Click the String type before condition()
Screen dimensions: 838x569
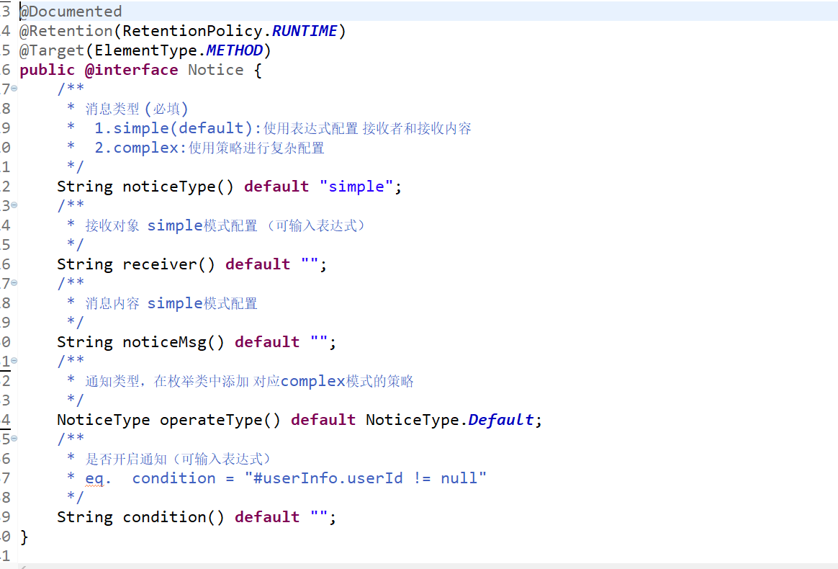tap(85, 517)
